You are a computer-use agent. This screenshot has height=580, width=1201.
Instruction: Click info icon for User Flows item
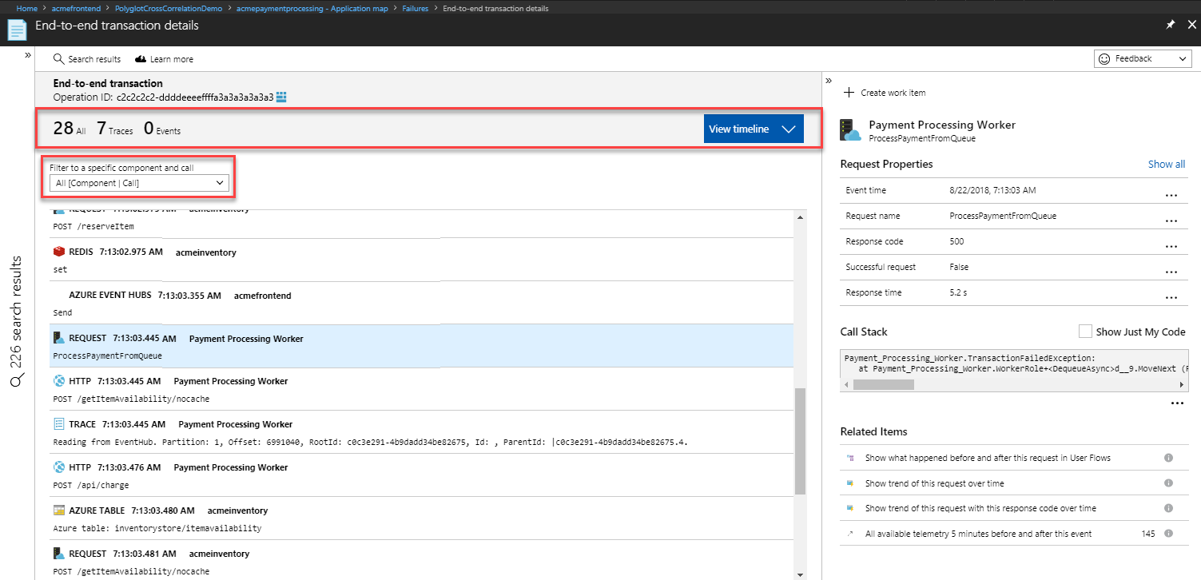point(1168,458)
